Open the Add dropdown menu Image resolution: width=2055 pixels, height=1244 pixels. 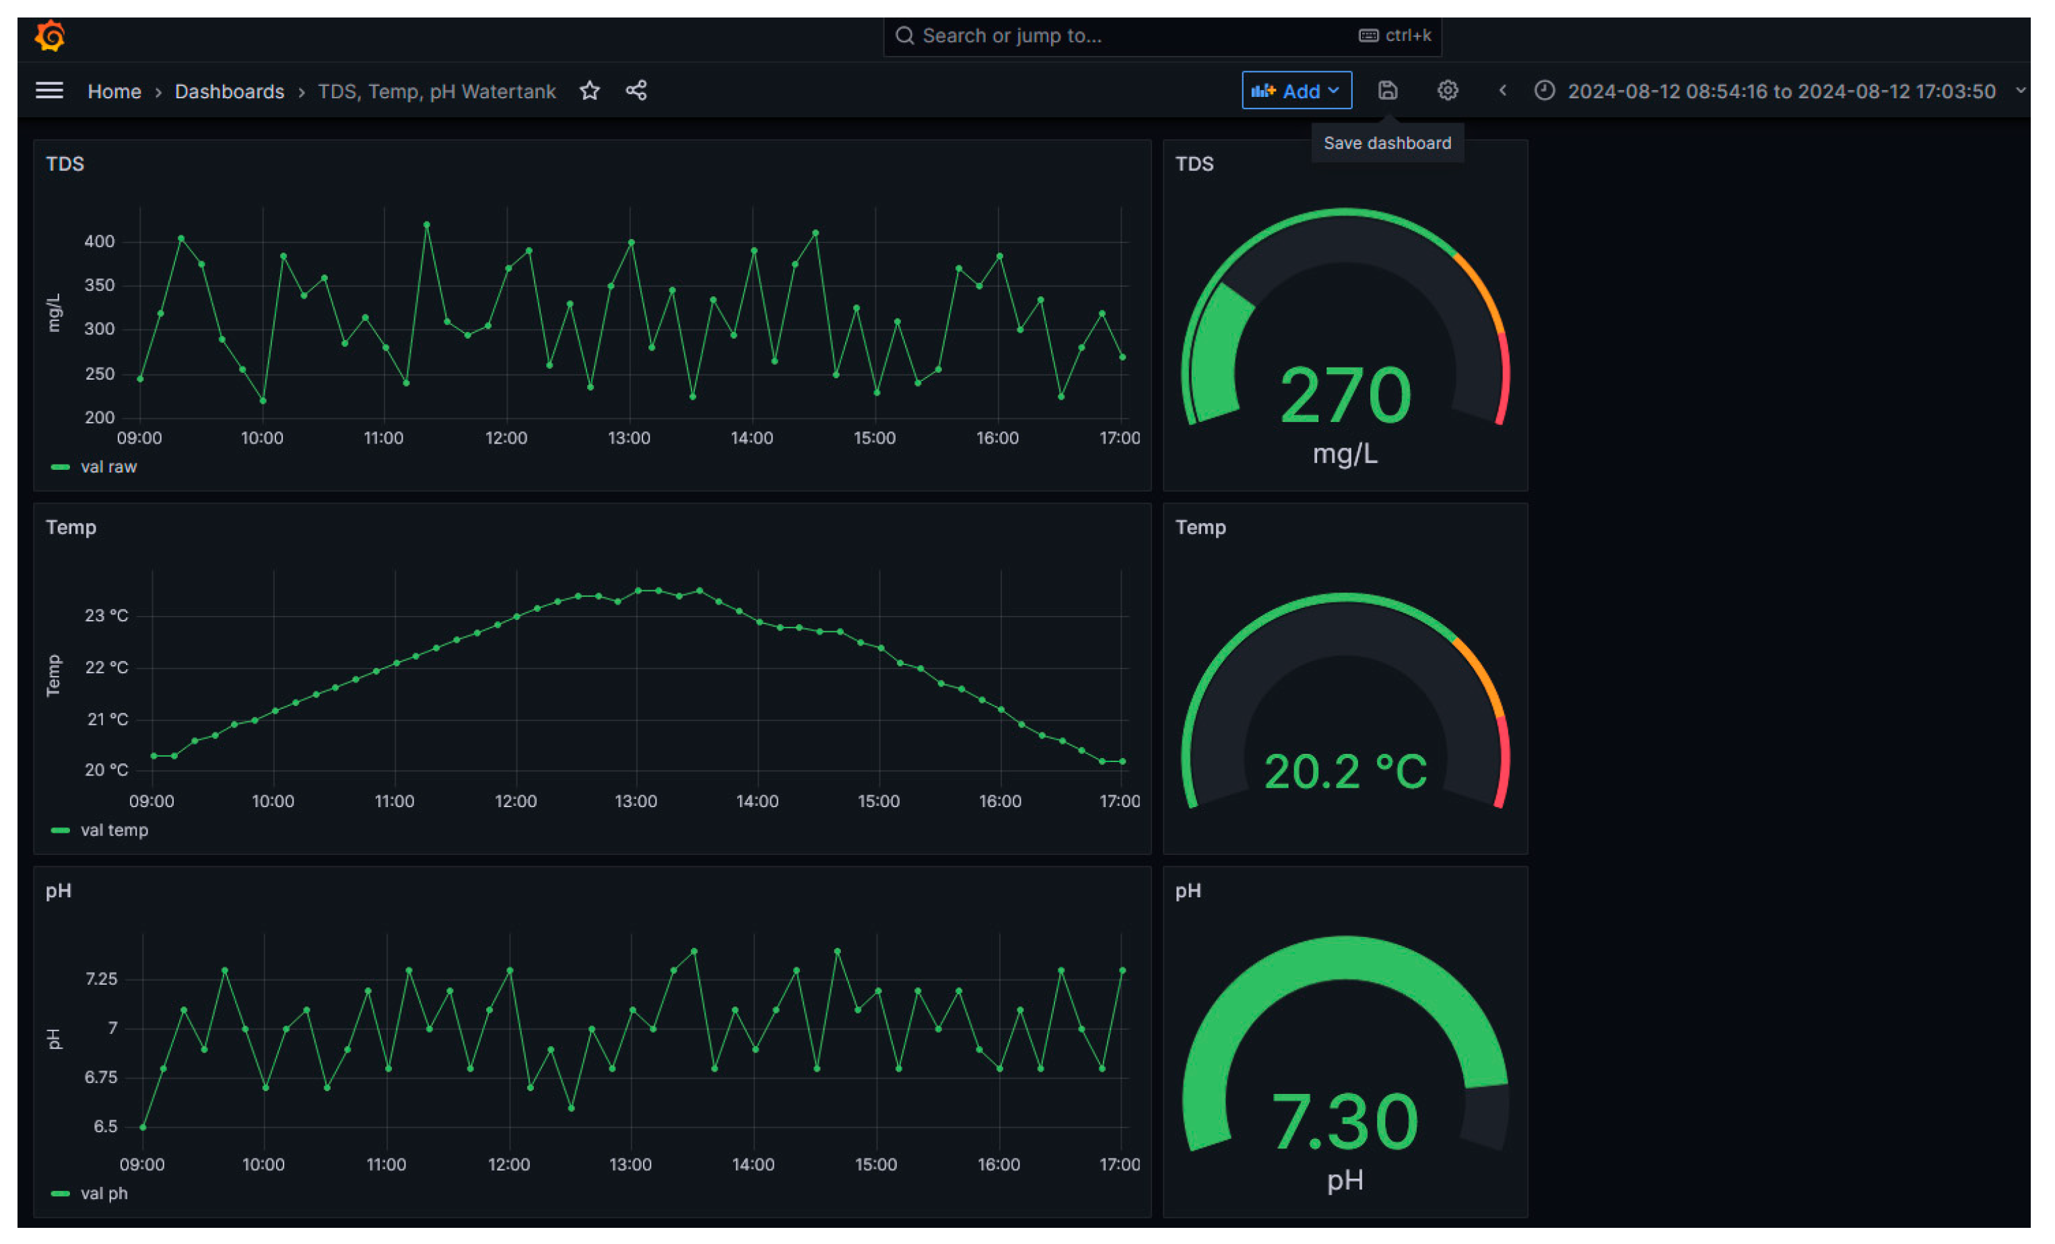(x=1296, y=91)
